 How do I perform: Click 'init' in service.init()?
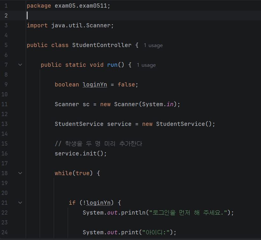pos(90,154)
